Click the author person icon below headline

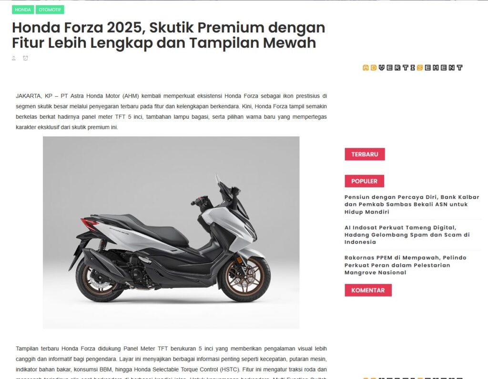(14, 58)
